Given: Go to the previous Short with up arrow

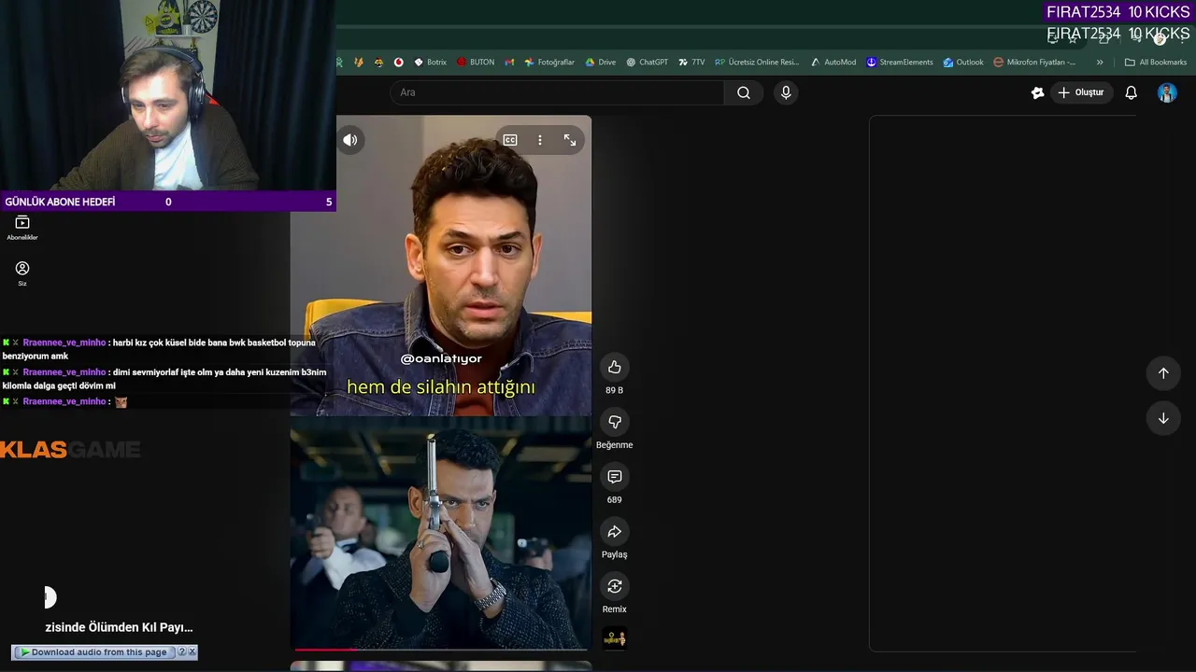Looking at the screenshot, I should click(1163, 373).
